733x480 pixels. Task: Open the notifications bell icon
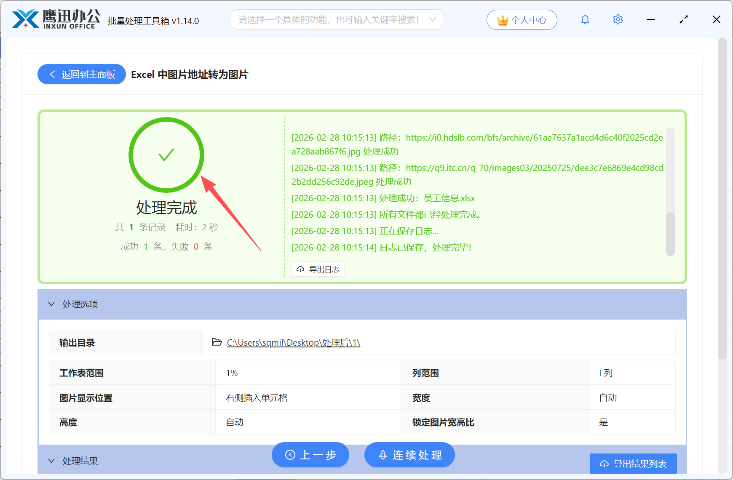tap(585, 19)
